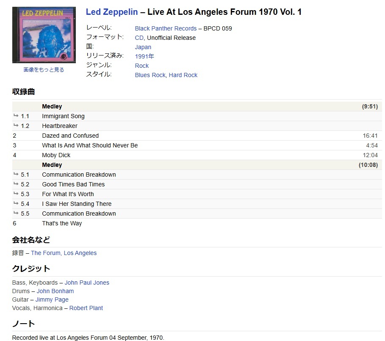This screenshot has height=341, width=385.
Task: Open the Hard Rock style link
Action: (x=183, y=75)
